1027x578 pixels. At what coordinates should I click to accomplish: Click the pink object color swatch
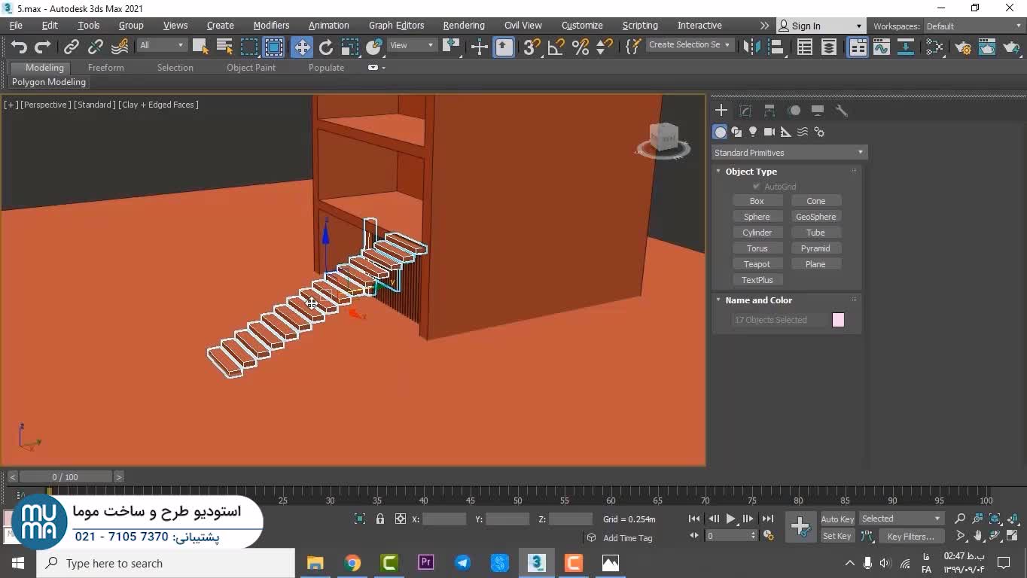(x=838, y=320)
